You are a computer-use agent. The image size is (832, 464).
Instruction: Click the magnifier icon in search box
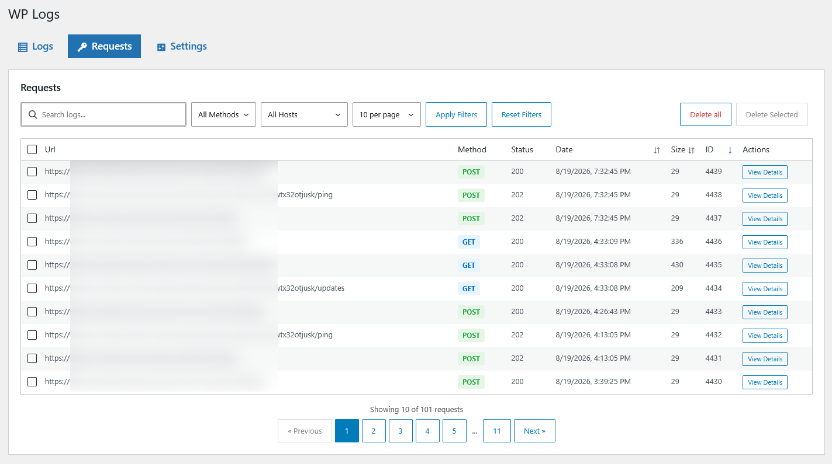point(33,114)
